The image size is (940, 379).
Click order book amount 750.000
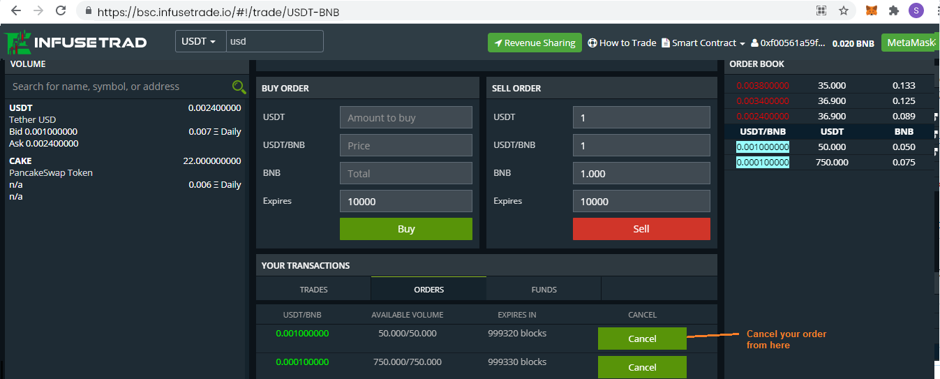832,163
